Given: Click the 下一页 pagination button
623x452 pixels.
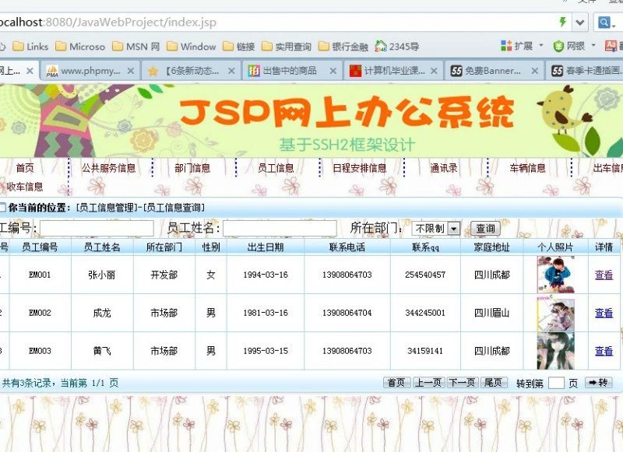Looking at the screenshot, I should (462, 383).
